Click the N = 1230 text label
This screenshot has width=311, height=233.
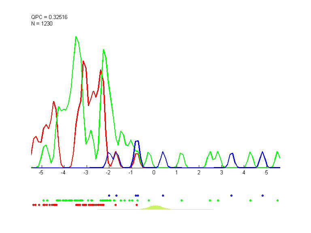pos(42,23)
